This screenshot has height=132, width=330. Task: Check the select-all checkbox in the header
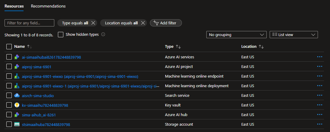coord(9,47)
